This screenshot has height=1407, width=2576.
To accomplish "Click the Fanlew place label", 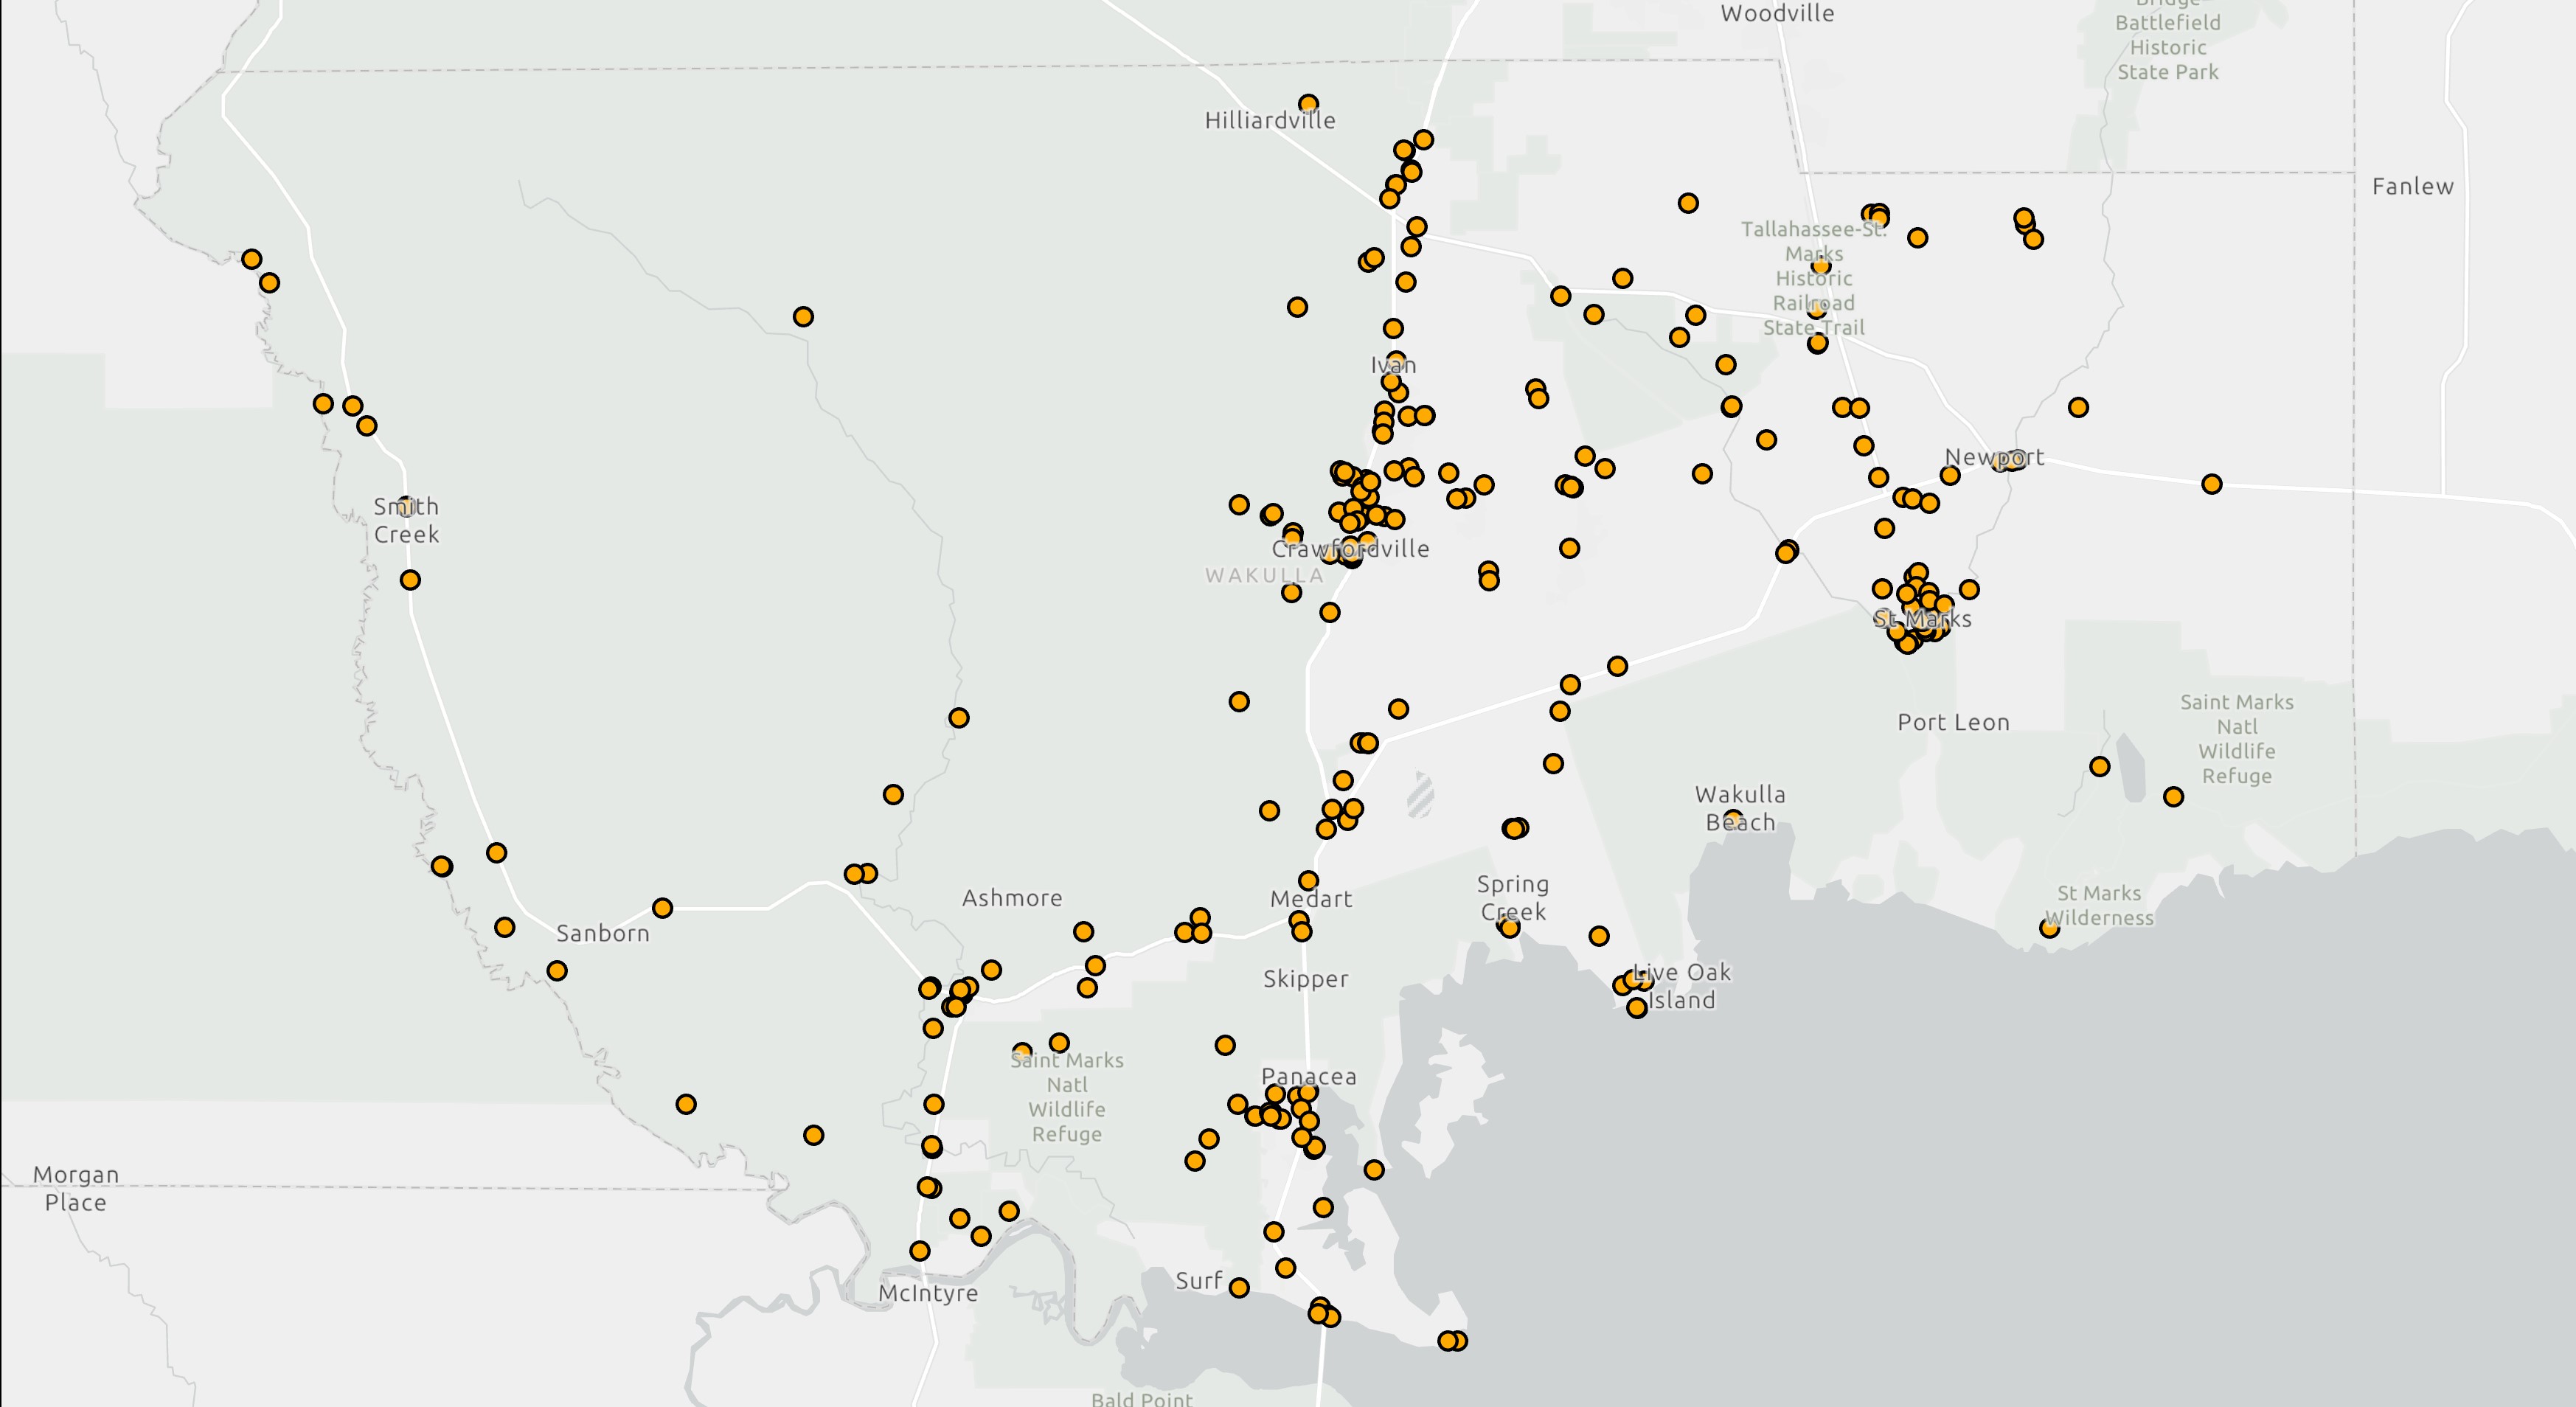I will 2412,187.
